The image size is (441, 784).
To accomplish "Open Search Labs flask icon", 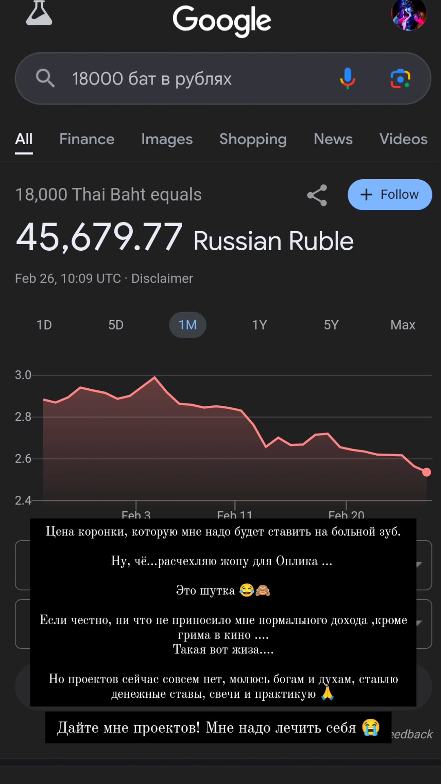I will click(39, 13).
